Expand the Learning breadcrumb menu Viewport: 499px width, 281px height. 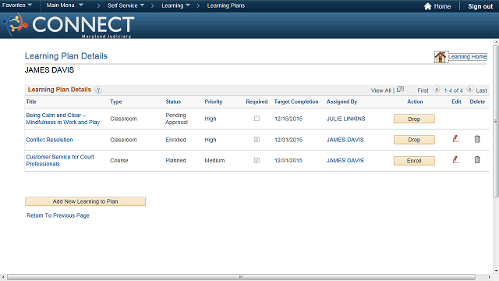click(x=175, y=5)
